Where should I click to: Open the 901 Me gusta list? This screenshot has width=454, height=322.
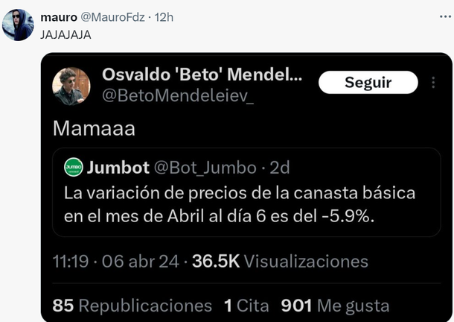(x=335, y=306)
